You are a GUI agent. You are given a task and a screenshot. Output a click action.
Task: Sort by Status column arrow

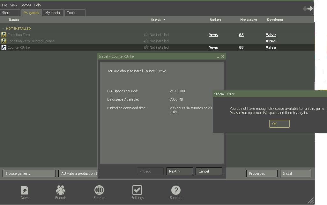click(164, 19)
